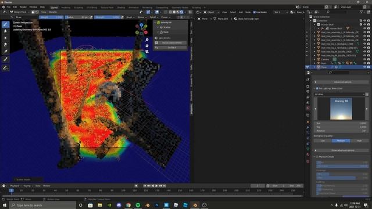Open the node editor Object type dropdown
The height and width of the screenshot is (209, 372).
pyautogui.click(x=212, y=12)
